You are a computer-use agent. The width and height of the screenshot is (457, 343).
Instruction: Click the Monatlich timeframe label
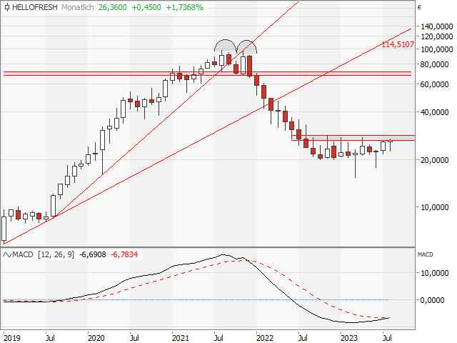(78, 7)
